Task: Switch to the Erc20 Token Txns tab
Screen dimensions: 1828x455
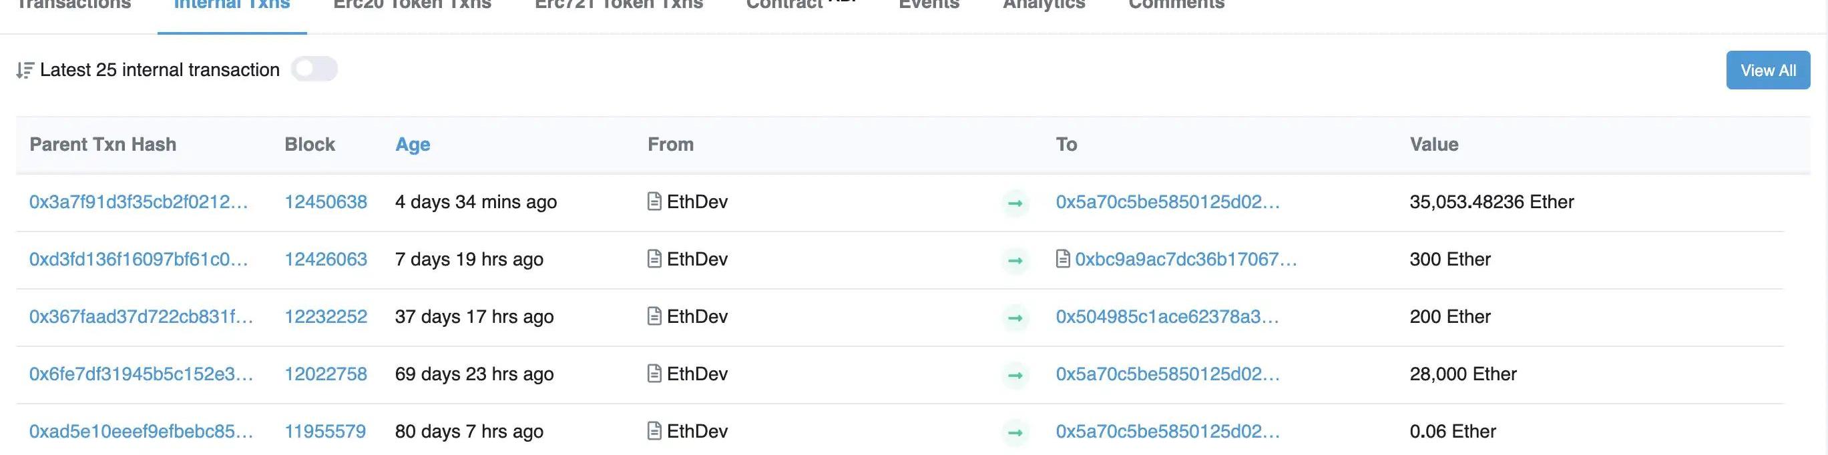Action: pyautogui.click(x=411, y=5)
